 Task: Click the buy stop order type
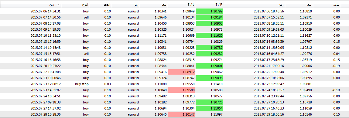click(82, 84)
